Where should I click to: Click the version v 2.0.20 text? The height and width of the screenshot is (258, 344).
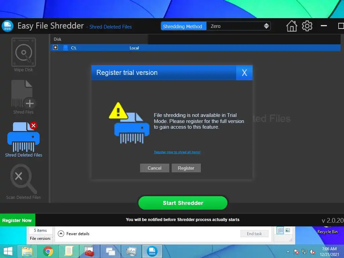click(x=333, y=220)
